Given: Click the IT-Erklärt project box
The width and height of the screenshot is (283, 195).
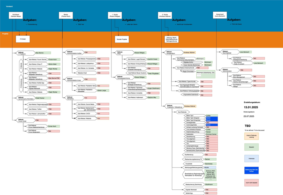Looking at the screenshot, I should point(23,39).
